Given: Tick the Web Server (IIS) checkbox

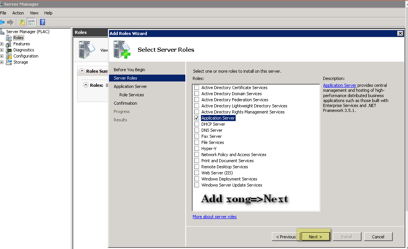Looking at the screenshot, I should [197, 172].
